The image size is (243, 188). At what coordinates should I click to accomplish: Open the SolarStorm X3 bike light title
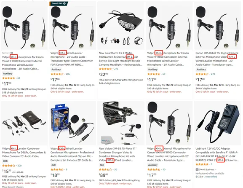[120, 59]
